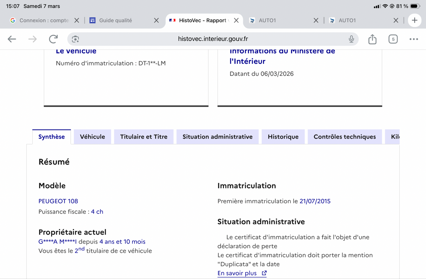Click the date 21/07/2015

click(x=315, y=201)
